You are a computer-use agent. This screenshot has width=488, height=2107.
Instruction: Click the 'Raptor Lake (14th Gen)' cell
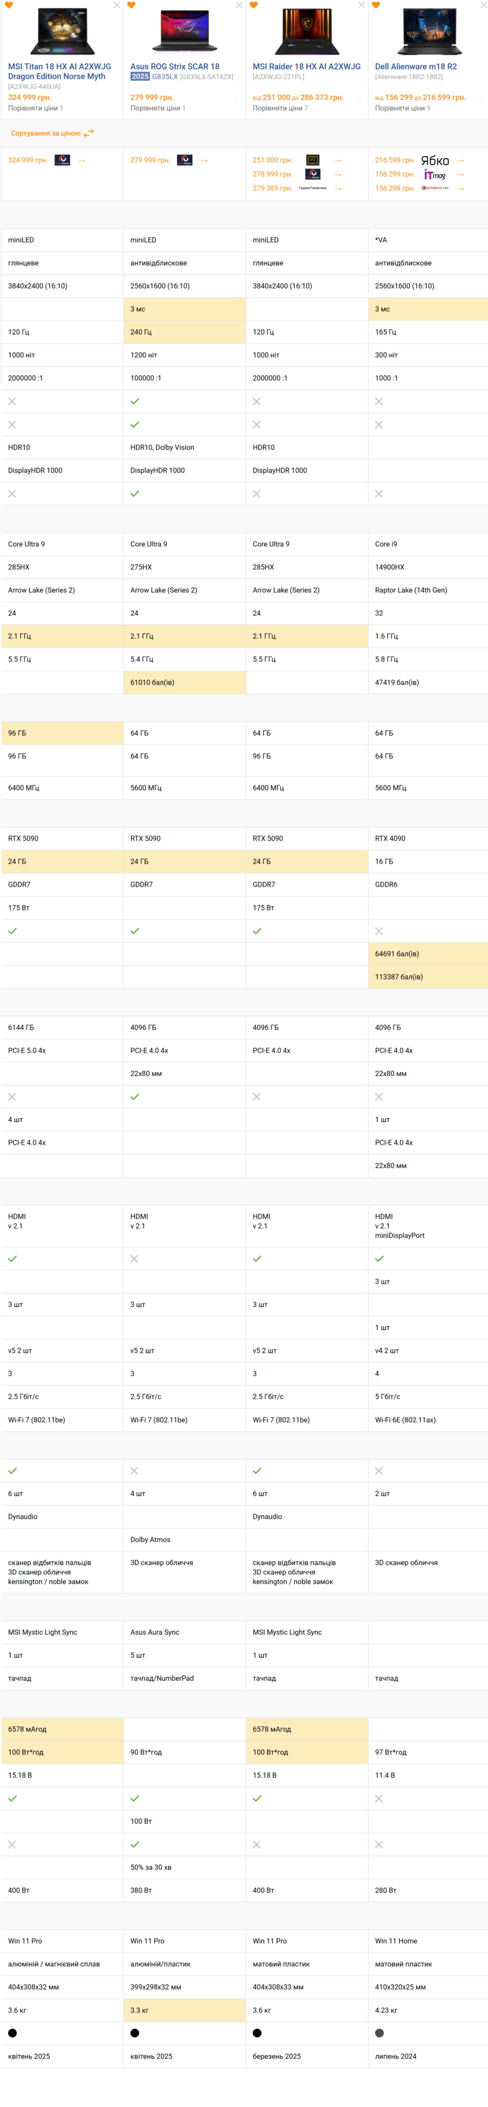(428, 589)
